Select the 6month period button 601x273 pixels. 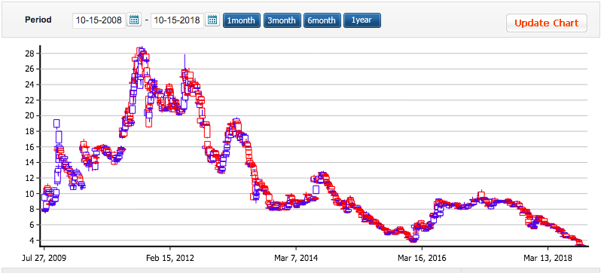click(322, 20)
